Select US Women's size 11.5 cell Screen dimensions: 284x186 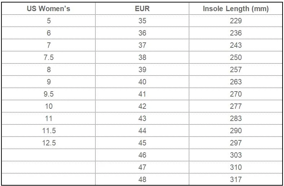[49, 131]
